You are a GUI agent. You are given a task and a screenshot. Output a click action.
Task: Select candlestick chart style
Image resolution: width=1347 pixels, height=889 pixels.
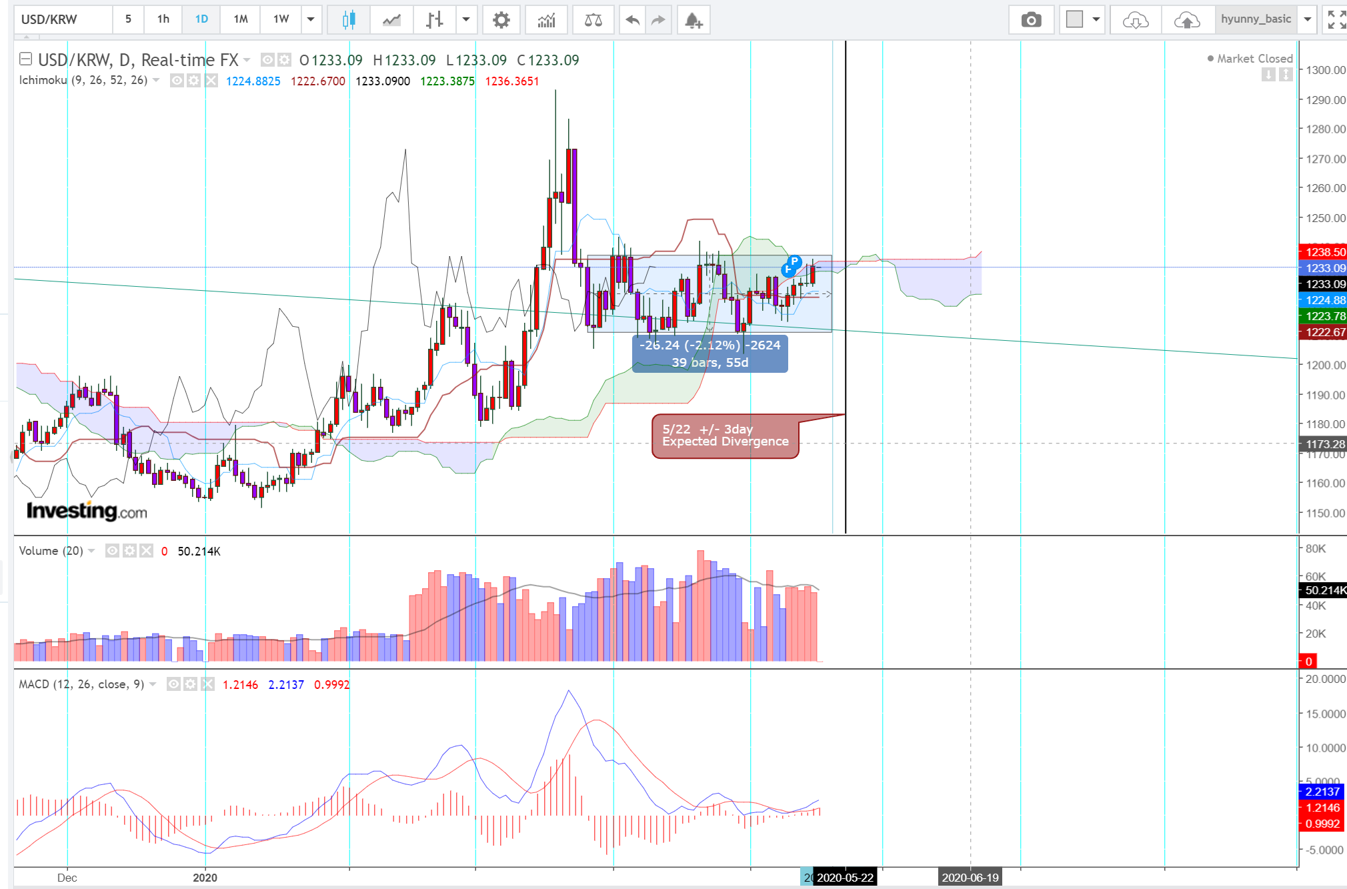(348, 20)
